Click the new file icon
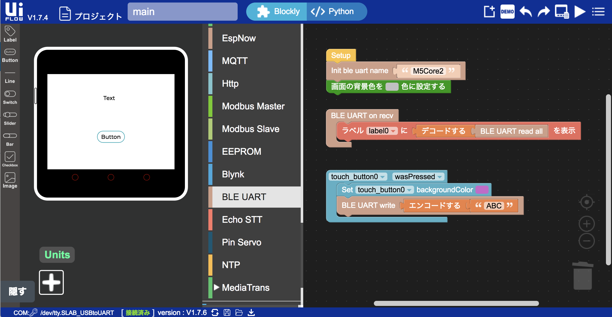This screenshot has width=612, height=317. tap(489, 12)
